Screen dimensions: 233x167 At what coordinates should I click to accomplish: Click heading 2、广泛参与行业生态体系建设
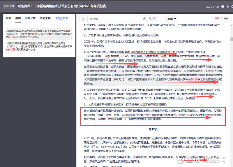tap(121, 35)
